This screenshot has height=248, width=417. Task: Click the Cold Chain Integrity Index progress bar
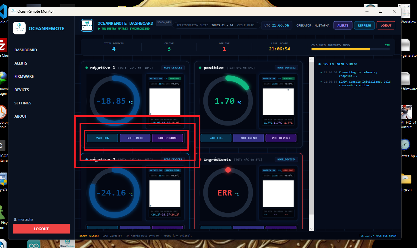(x=350, y=49)
